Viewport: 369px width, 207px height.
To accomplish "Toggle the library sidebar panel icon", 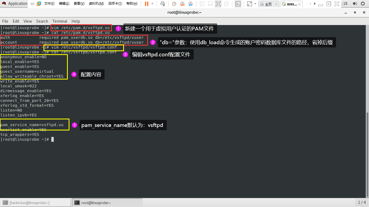I will [202, 4].
